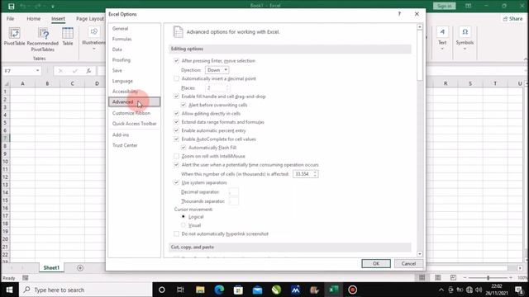Screen dimensions: 529x297
Task: Click the scroll down arrow in options pane
Action: [x=420, y=254]
